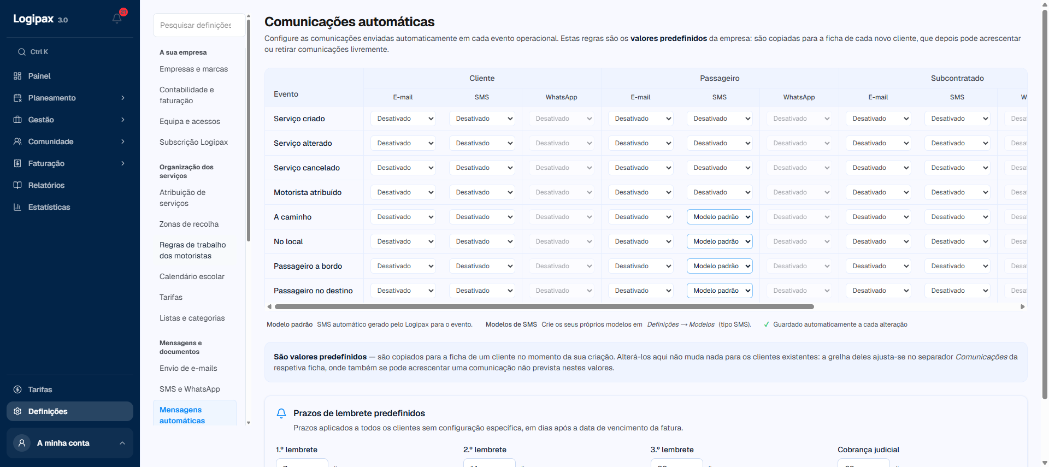This screenshot has width=1049, height=467.
Task: Open Empresas e marcas settings
Action: [194, 69]
